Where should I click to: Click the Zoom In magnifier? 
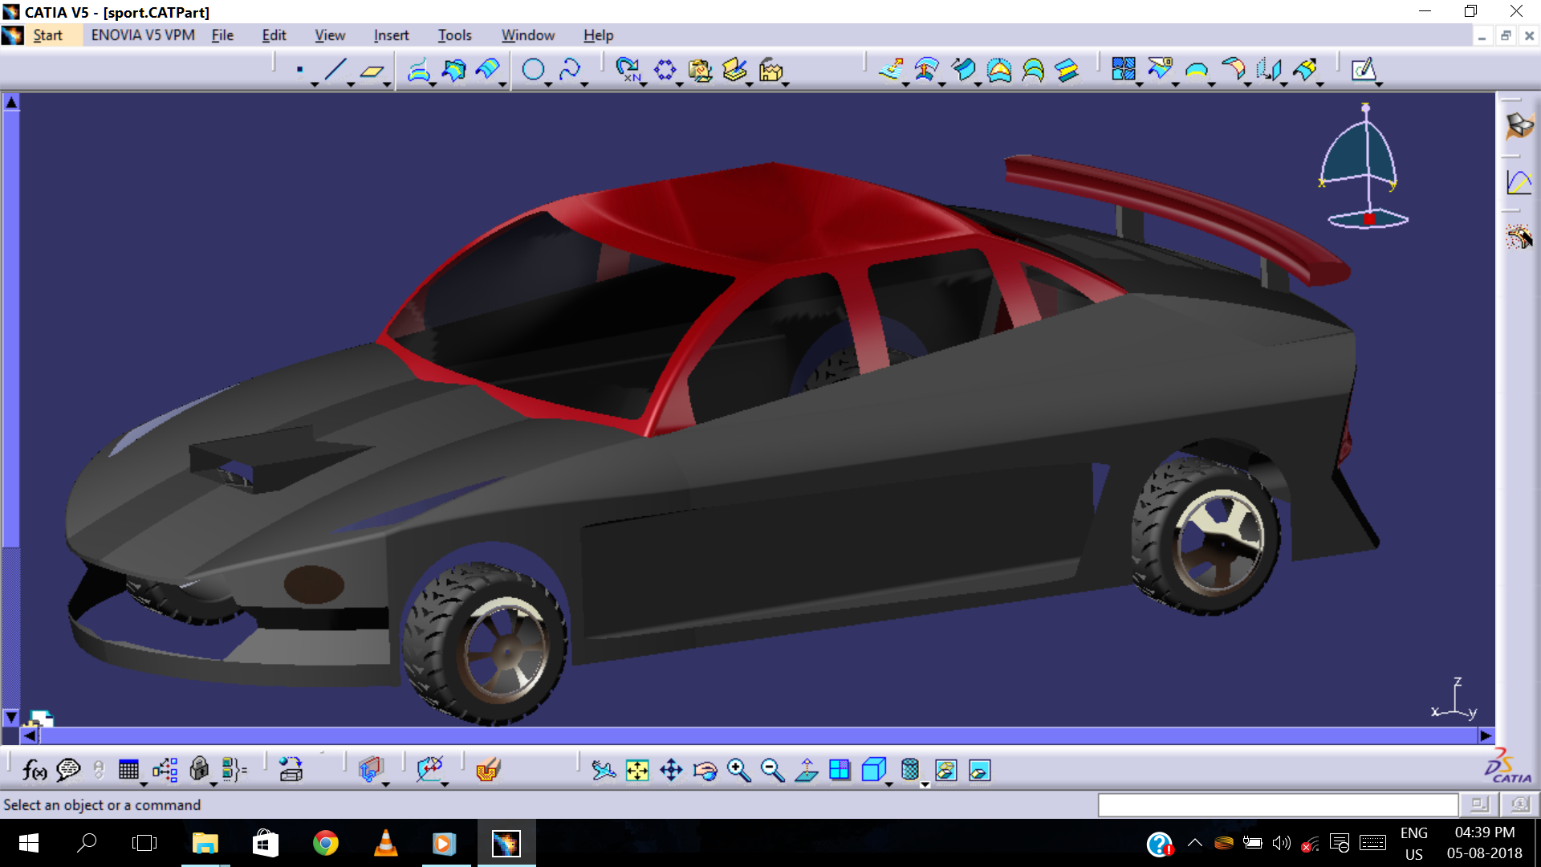tap(738, 771)
